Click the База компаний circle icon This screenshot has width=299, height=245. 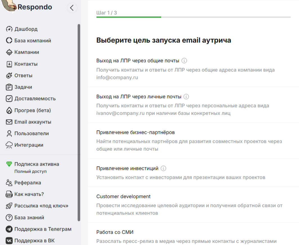click(9, 41)
